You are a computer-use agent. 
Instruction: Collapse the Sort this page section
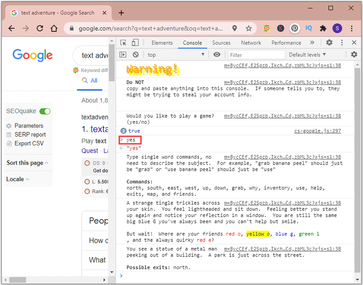click(x=28, y=163)
